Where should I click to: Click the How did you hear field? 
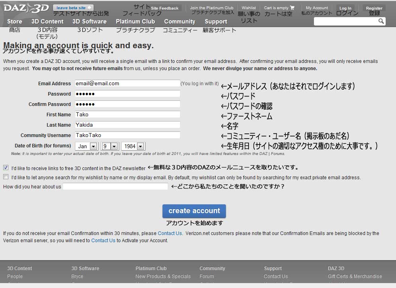click(115, 186)
